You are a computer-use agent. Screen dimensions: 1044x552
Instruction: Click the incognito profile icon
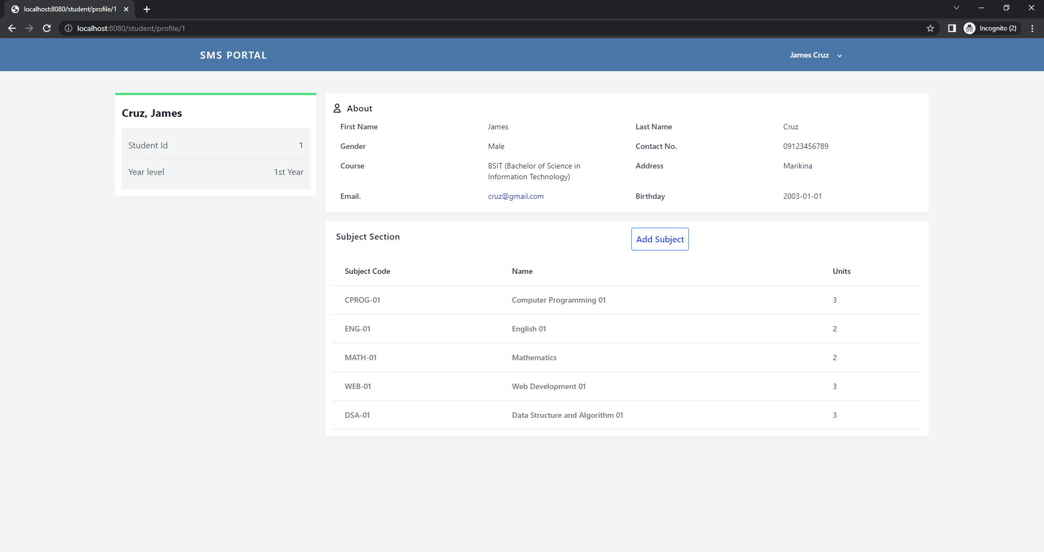tap(970, 28)
